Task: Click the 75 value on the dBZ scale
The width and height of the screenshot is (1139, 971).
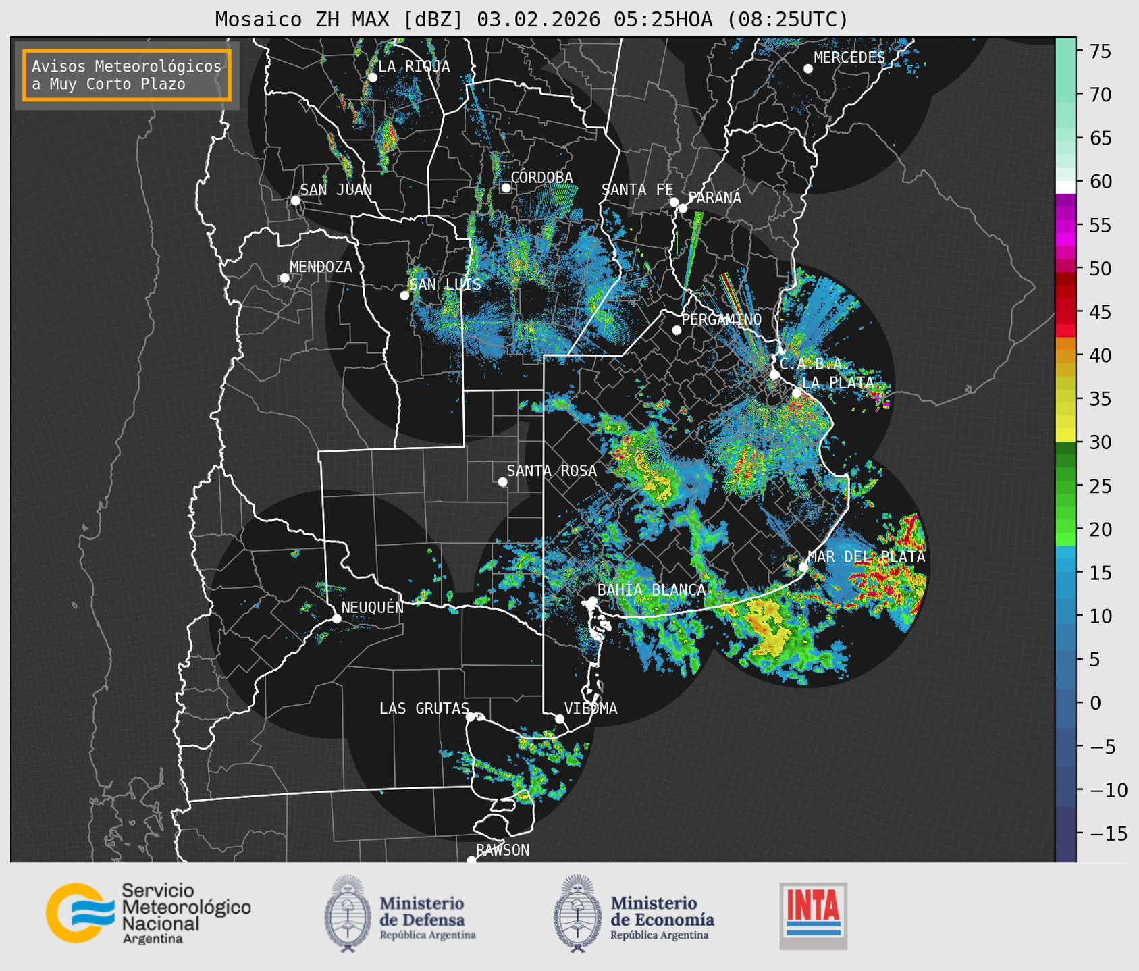Action: pos(1100,51)
